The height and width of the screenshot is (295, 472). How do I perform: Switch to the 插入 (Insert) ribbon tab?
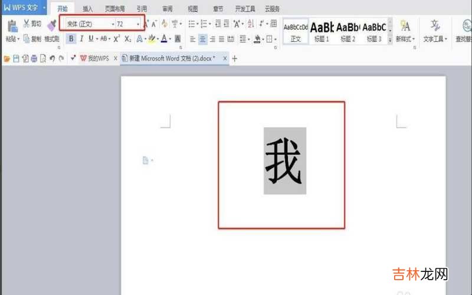click(87, 9)
